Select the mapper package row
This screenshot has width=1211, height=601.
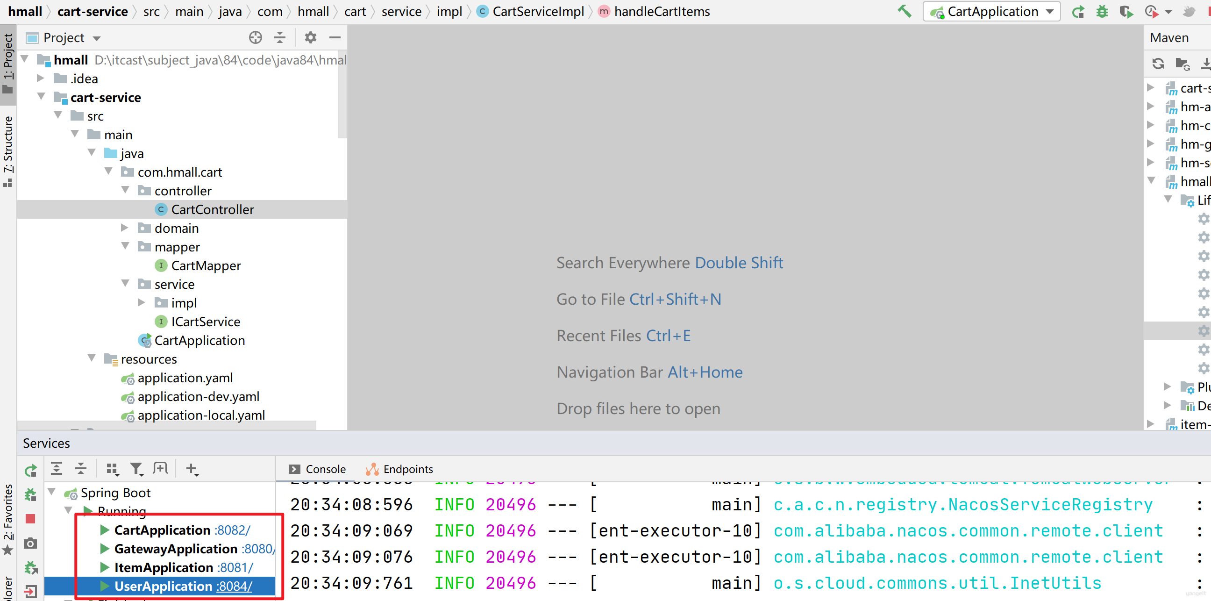point(182,246)
